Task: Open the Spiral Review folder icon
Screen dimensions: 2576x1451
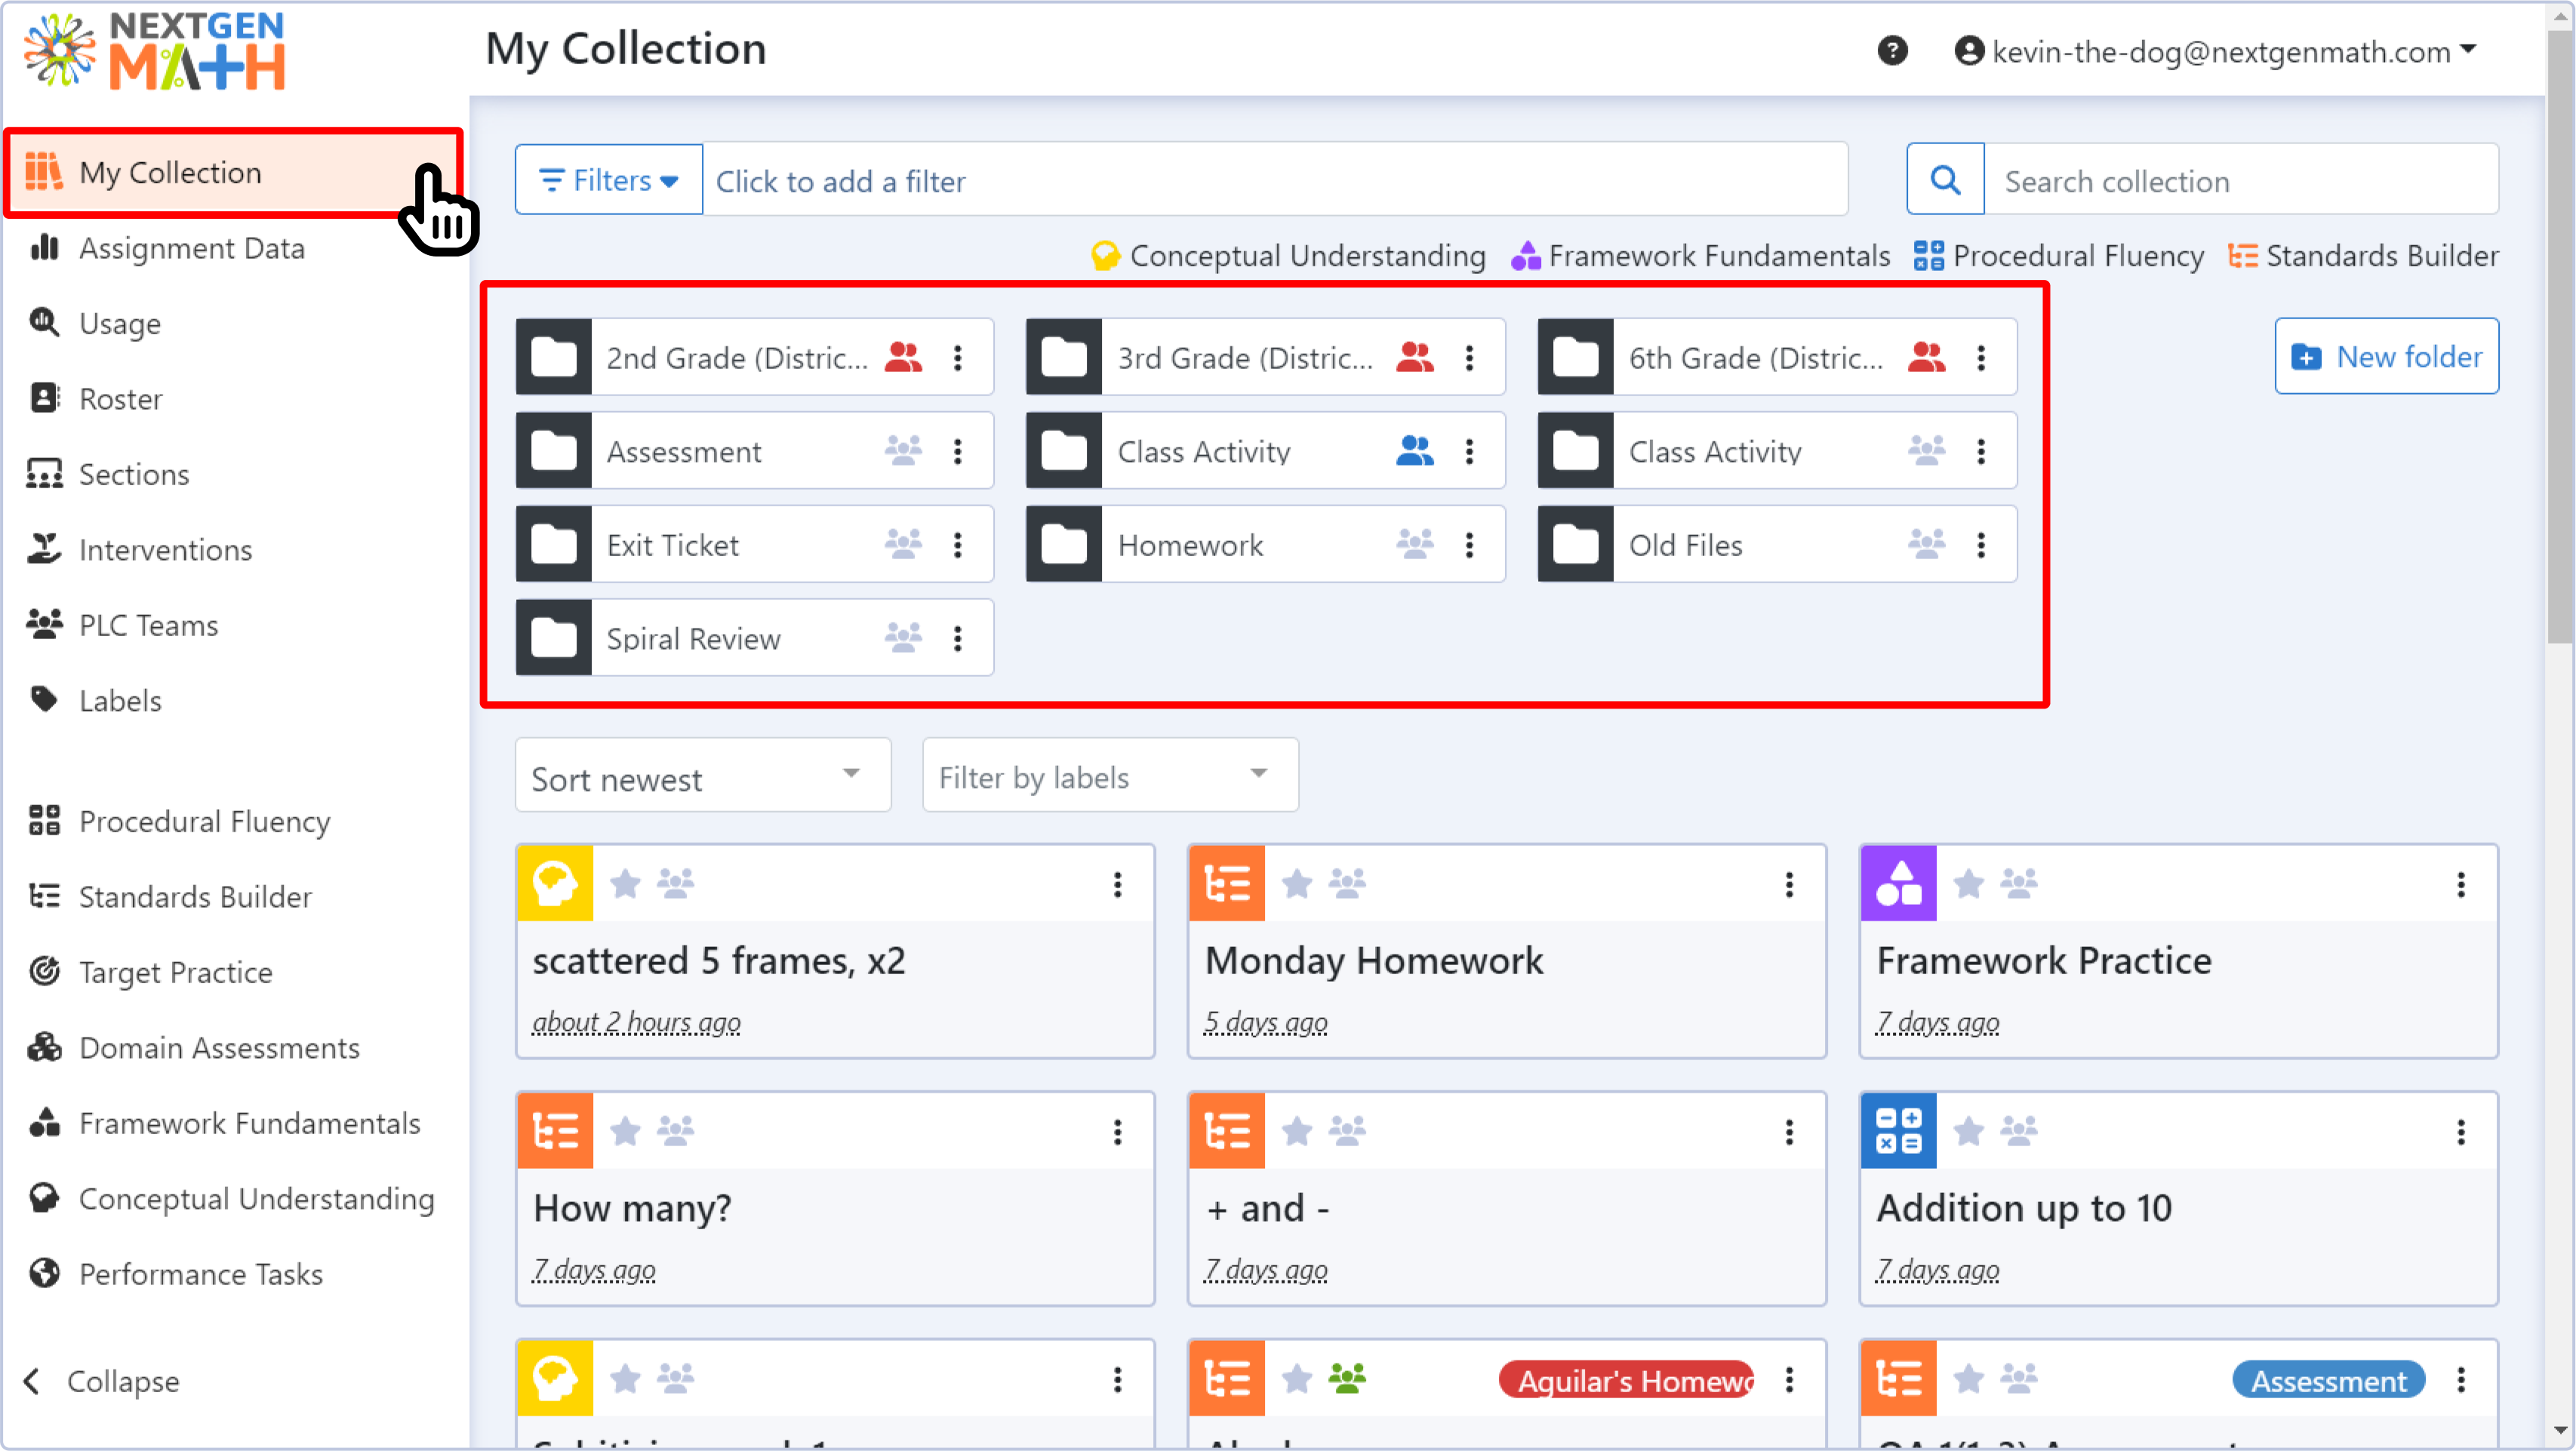Action: pos(554,638)
